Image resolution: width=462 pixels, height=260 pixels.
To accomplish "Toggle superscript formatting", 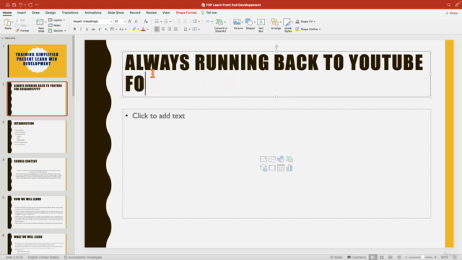I will 100,29.
